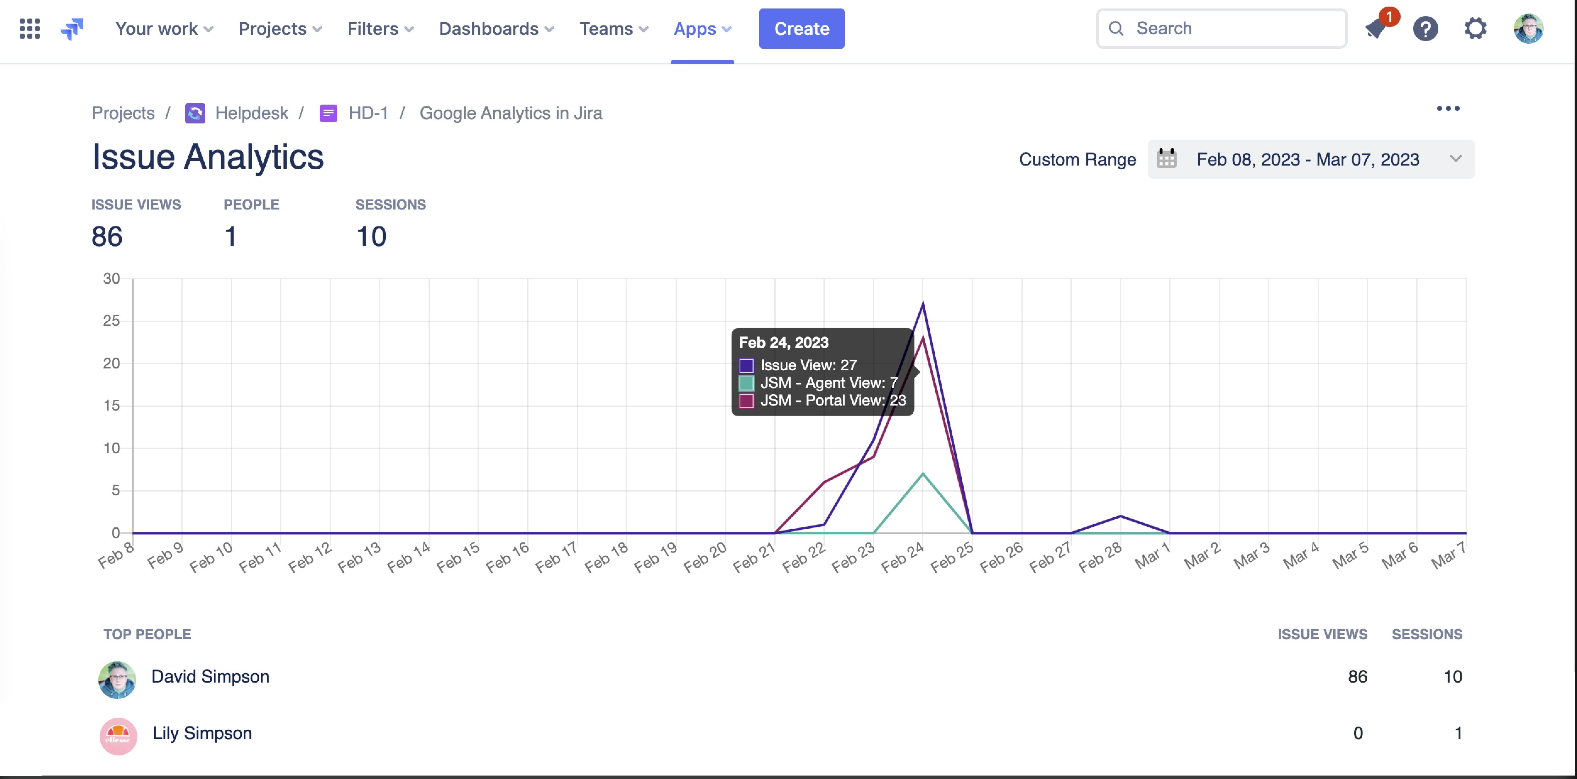1577x779 pixels.
Task: Expand the Teams menu
Action: click(613, 29)
